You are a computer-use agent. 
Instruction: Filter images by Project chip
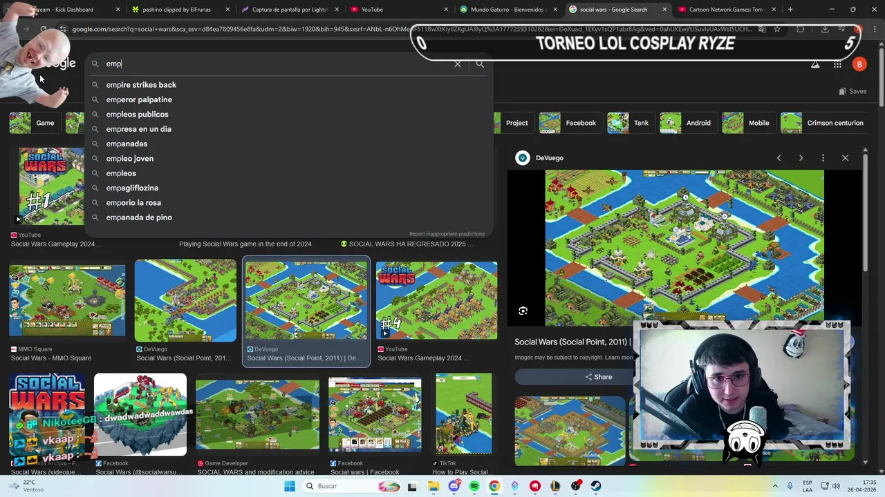(x=514, y=123)
